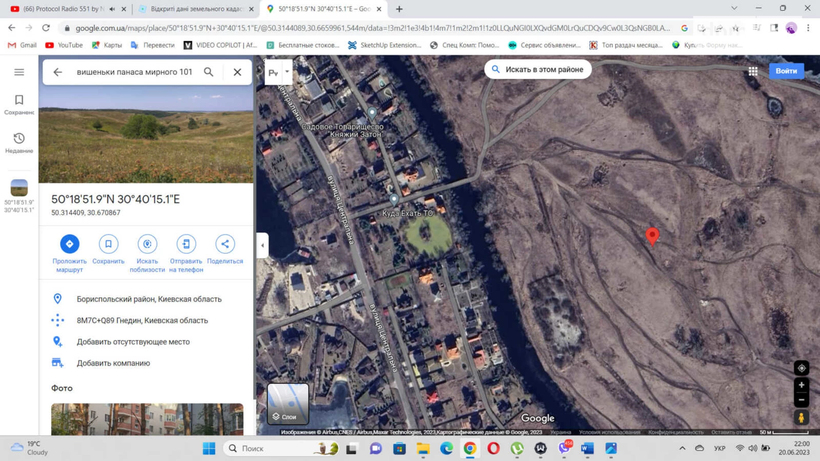Open the main hamburger menu
This screenshot has height=461, width=820.
[x=19, y=72]
